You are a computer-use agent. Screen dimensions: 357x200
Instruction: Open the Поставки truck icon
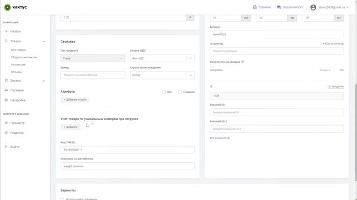6,90
